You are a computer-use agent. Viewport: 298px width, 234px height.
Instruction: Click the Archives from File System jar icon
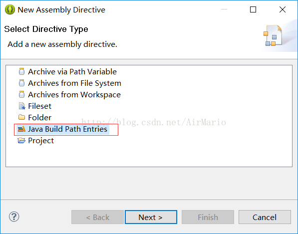[21, 83]
